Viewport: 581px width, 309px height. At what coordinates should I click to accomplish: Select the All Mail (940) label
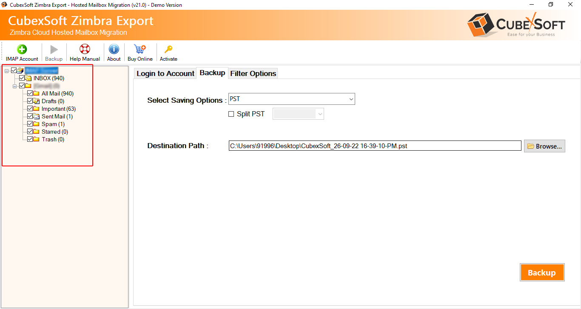click(57, 93)
